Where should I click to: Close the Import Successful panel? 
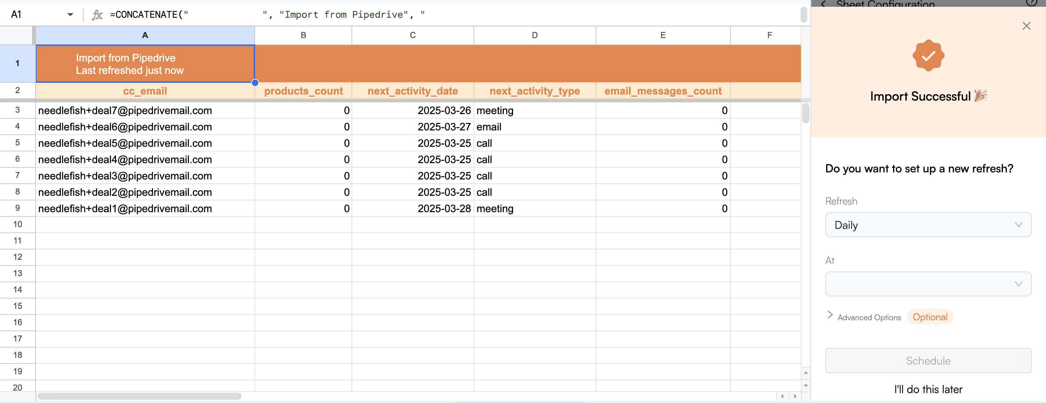point(1026,26)
